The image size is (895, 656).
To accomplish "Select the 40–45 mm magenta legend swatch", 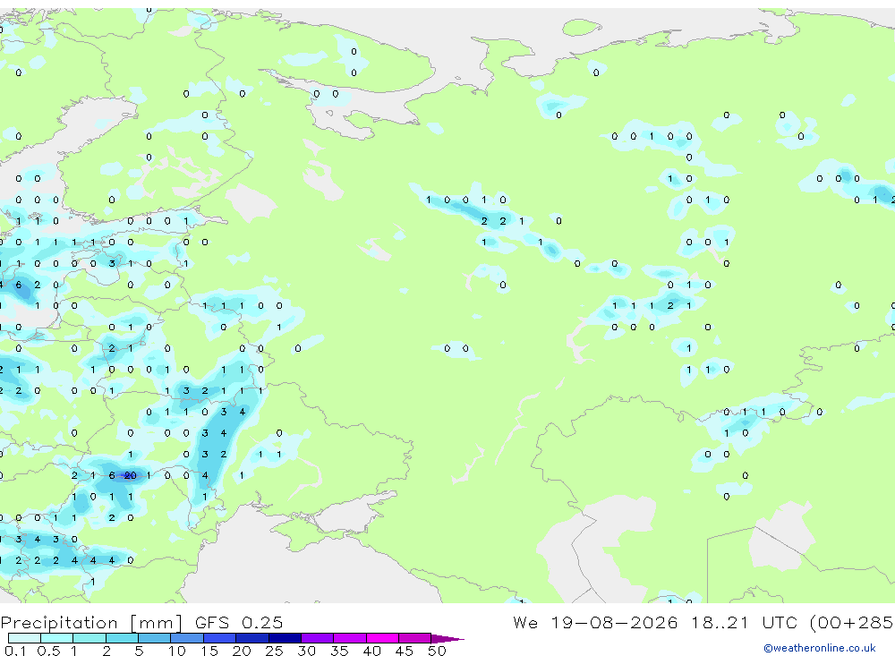I will pos(382,638).
